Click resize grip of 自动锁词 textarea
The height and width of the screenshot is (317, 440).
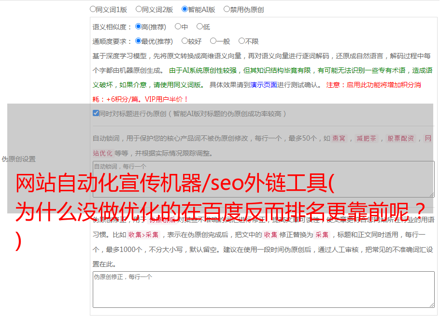click(x=432, y=195)
